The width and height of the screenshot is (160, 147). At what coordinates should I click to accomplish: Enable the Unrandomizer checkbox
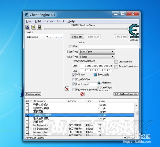(x=116, y=62)
